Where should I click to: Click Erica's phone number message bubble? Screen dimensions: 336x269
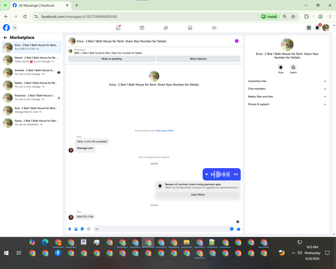(85, 217)
